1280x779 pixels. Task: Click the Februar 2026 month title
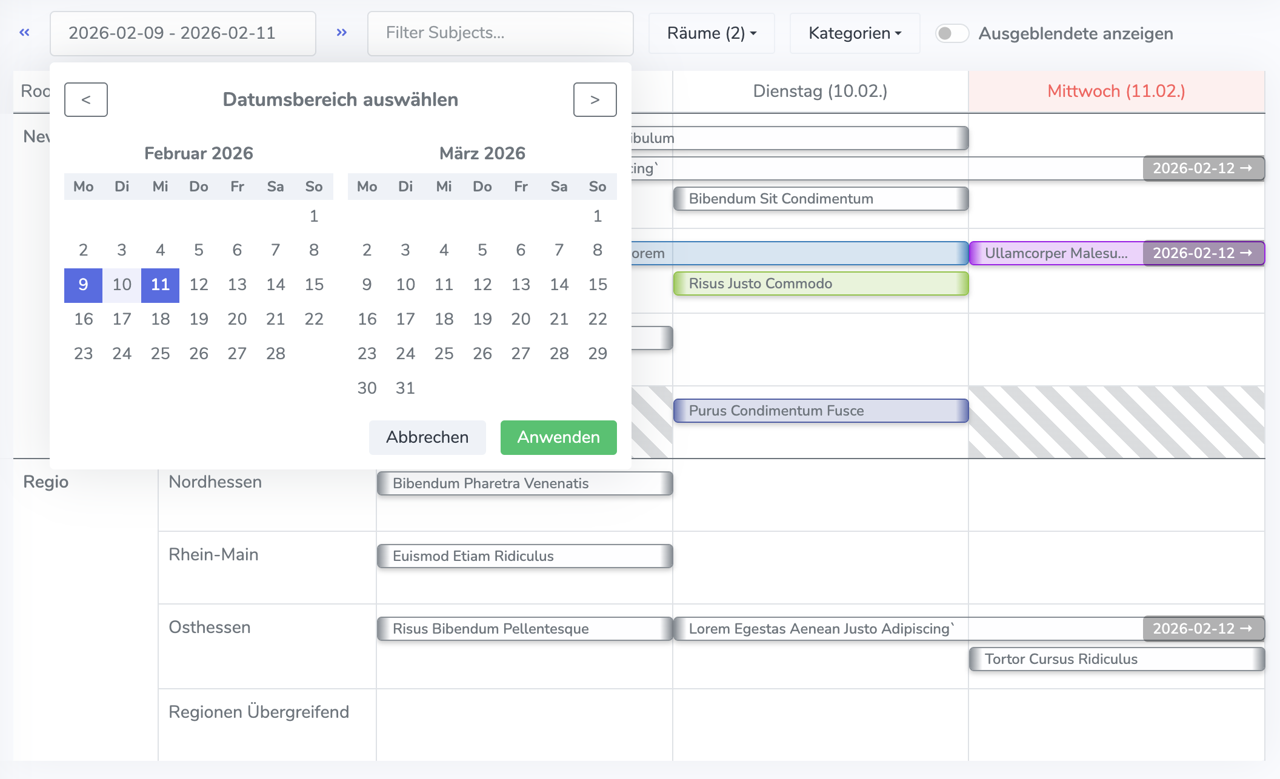tap(199, 153)
